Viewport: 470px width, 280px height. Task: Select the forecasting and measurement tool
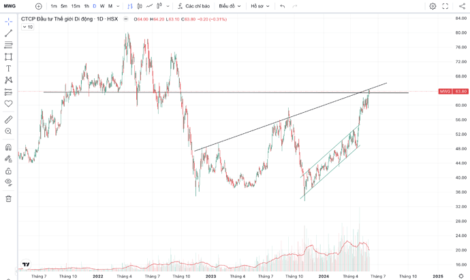[x=8, y=92]
